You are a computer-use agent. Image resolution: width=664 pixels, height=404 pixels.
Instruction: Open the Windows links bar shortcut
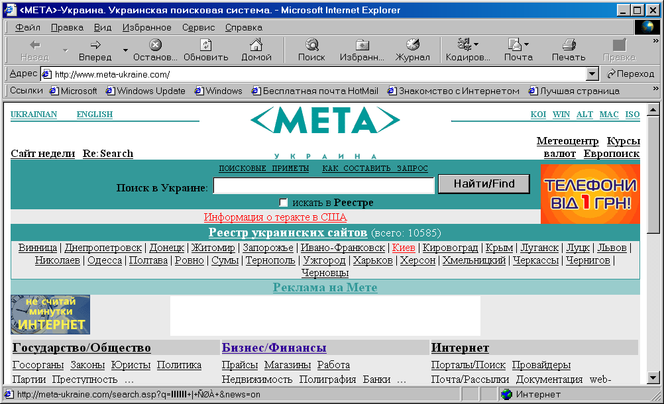click(x=219, y=91)
